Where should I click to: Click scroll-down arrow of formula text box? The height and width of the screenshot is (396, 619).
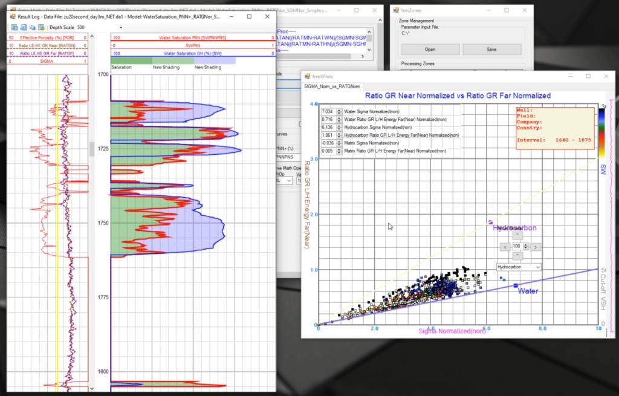click(369, 50)
